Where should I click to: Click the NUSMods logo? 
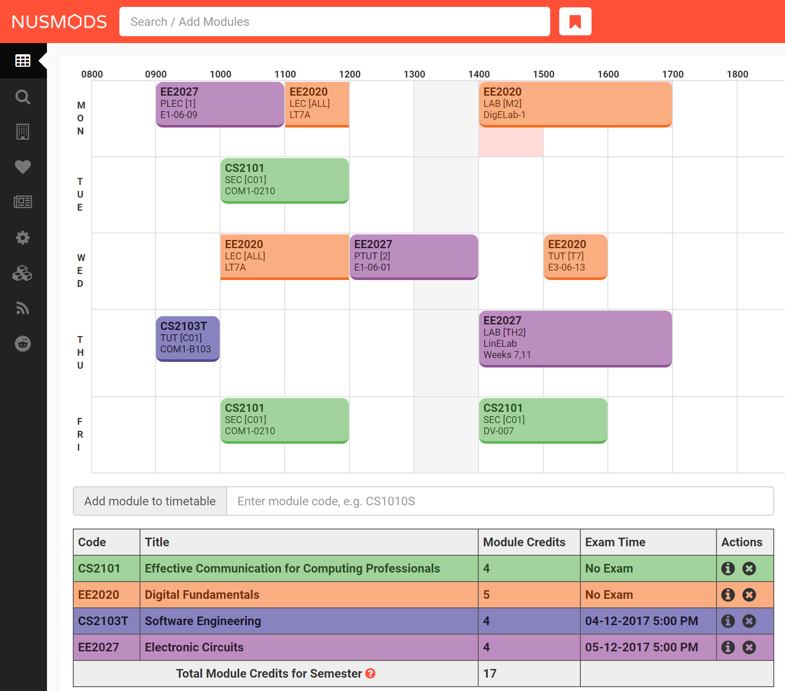click(59, 22)
